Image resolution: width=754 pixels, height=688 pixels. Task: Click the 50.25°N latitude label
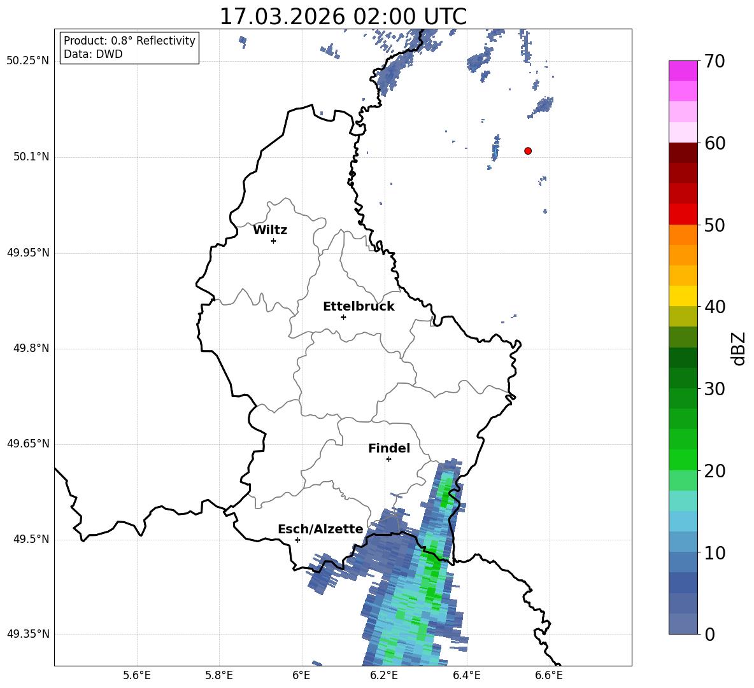28,61
